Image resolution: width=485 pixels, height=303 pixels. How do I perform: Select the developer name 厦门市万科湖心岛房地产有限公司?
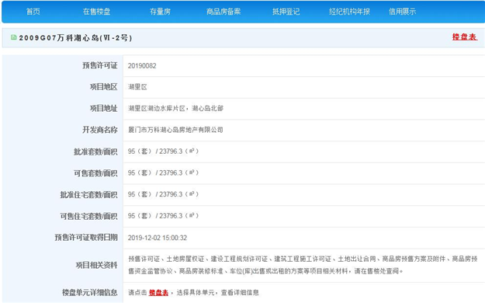point(175,130)
